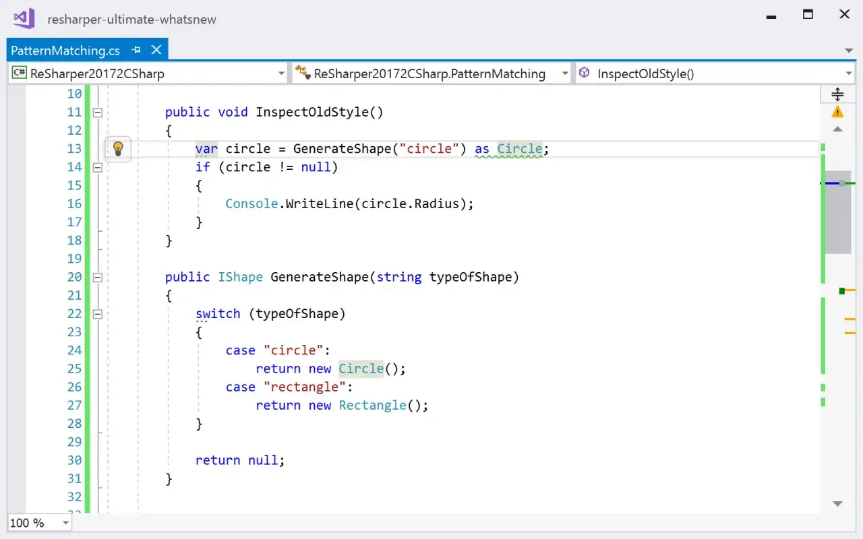Open the tab list overflow arrow
Screen dimensions: 863x539
click(x=849, y=51)
